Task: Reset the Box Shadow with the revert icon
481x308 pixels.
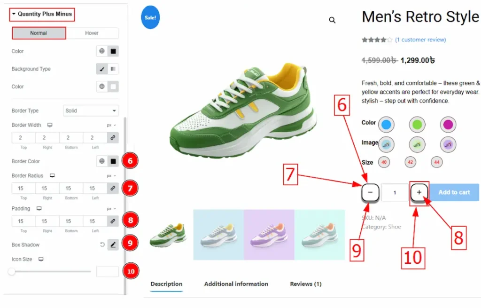Action: [x=102, y=245]
